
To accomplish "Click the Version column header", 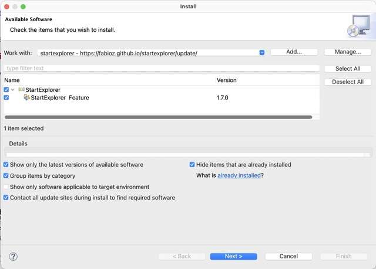I will point(267,80).
